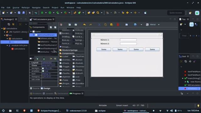This screenshot has width=201, height=113.
Task: Switch to the Declaration tab
Action: (61, 94)
